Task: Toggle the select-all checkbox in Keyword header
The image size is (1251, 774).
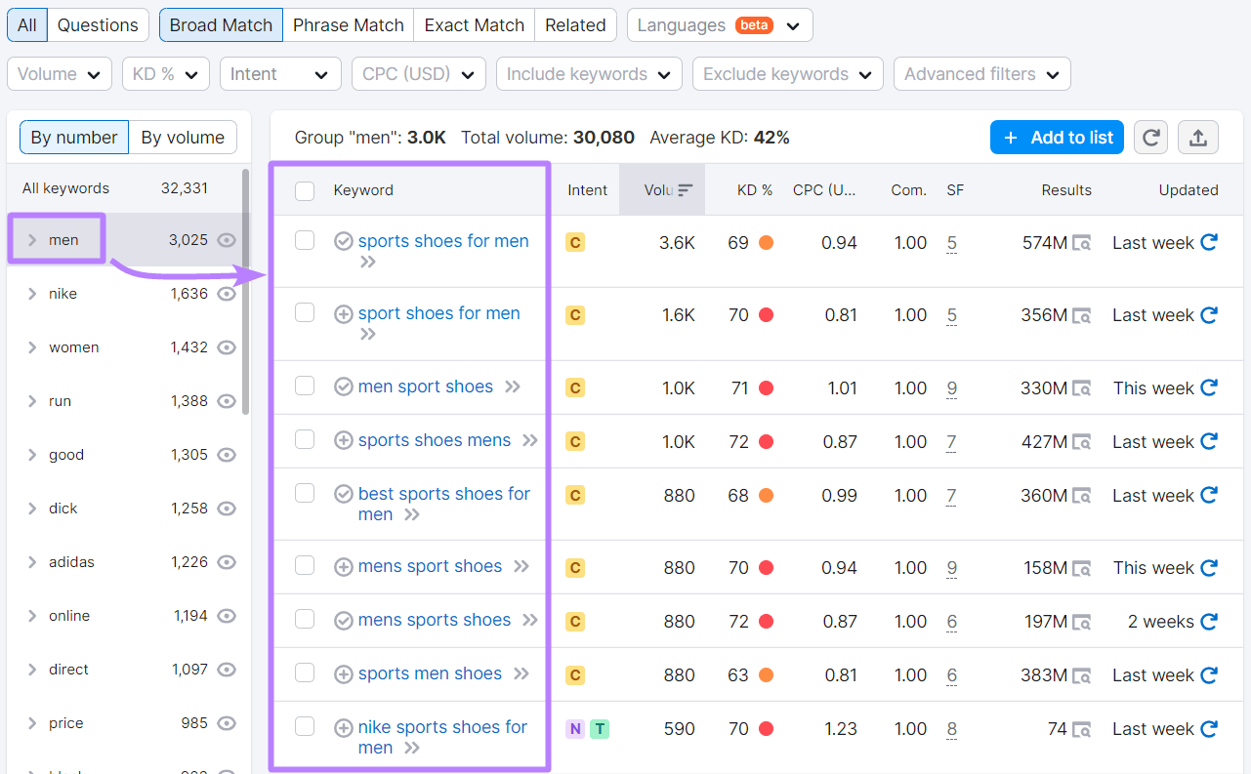Action: tap(306, 189)
